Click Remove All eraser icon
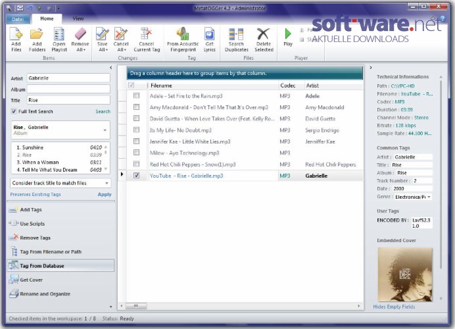This screenshot has width=455, height=329. point(80,34)
